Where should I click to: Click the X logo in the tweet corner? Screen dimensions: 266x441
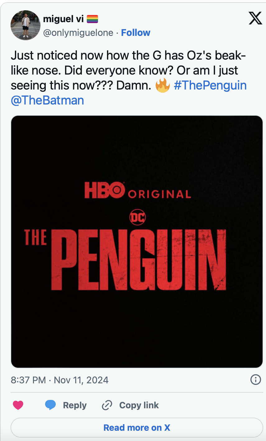point(255,18)
